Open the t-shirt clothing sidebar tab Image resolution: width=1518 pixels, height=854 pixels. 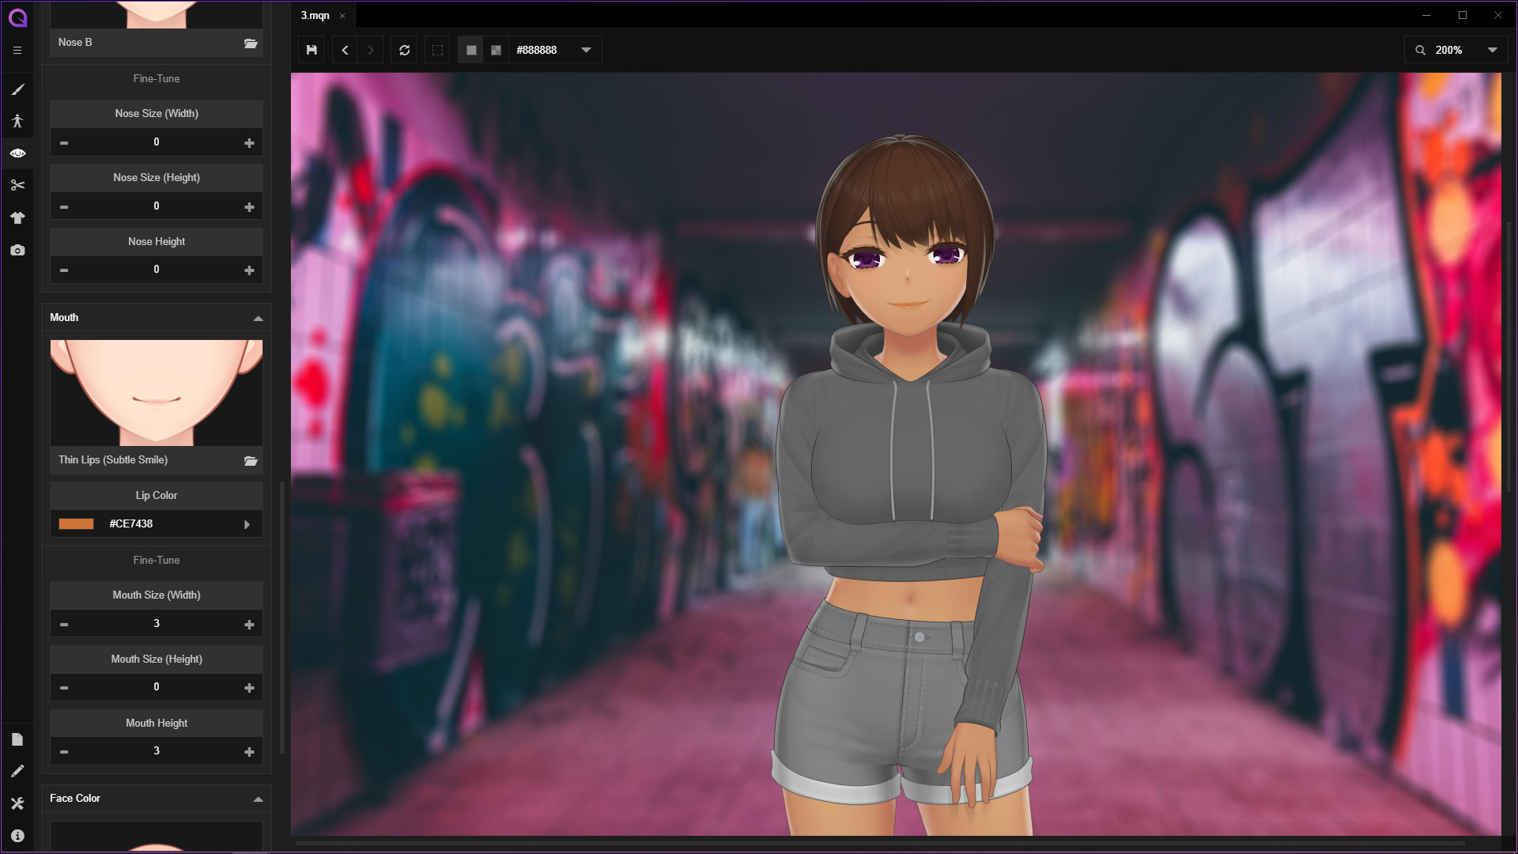17,217
